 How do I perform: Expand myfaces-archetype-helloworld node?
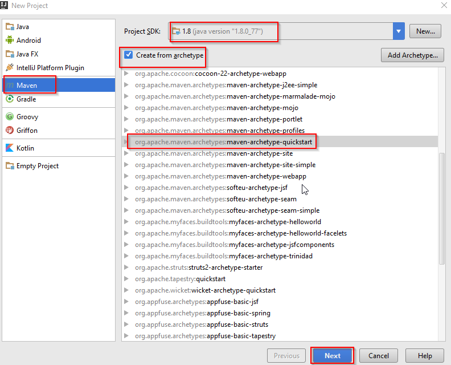(x=126, y=221)
